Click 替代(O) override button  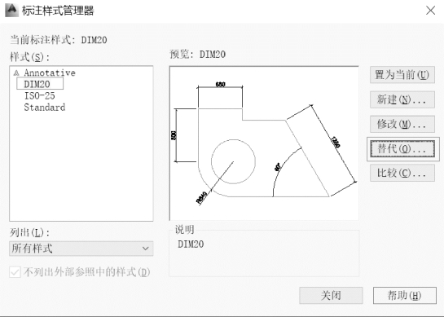pos(402,149)
